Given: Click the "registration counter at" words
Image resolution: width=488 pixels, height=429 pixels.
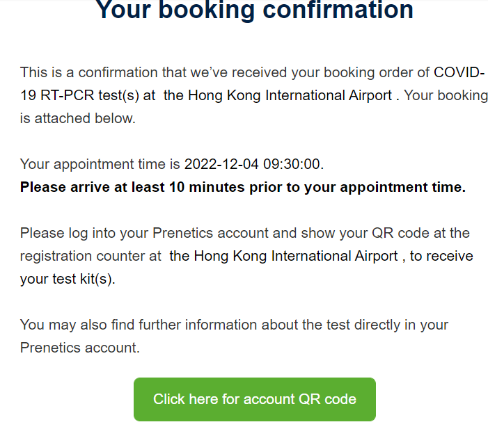Looking at the screenshot, I should pyautogui.click(x=90, y=256).
